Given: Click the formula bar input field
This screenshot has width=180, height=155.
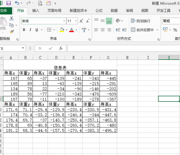Looking at the screenshot, I should click(123, 49).
